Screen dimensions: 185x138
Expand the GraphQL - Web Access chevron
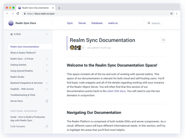[47, 89]
